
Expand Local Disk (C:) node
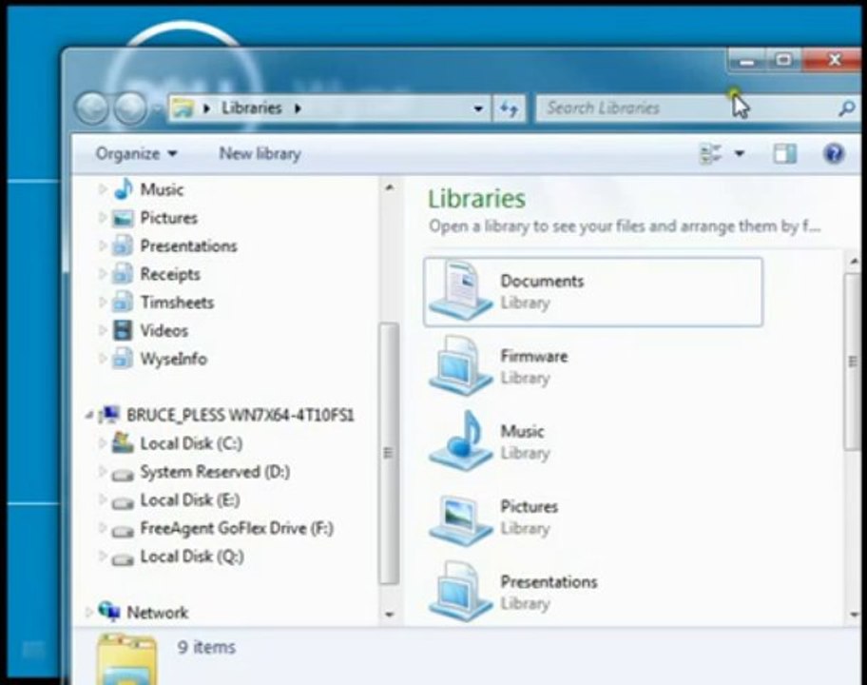[103, 442]
